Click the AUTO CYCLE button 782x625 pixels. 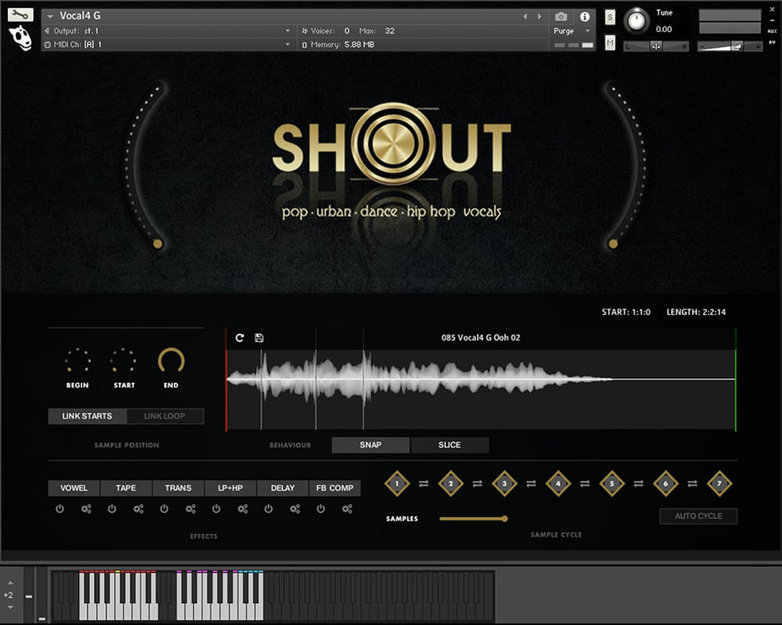click(698, 516)
